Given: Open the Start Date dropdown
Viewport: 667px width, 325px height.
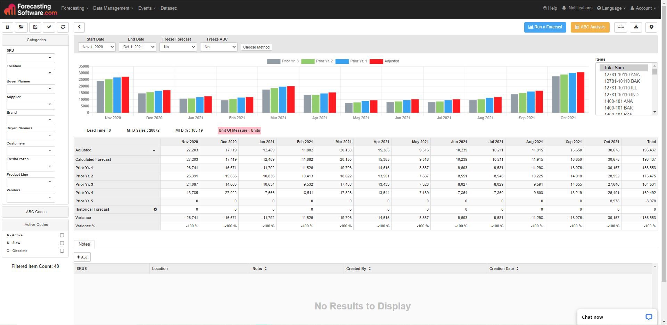Looking at the screenshot, I should (x=97, y=47).
